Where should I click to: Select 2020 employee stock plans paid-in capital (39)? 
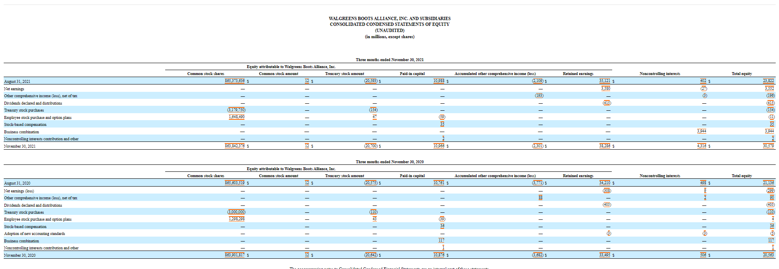pyautogui.click(x=442, y=219)
